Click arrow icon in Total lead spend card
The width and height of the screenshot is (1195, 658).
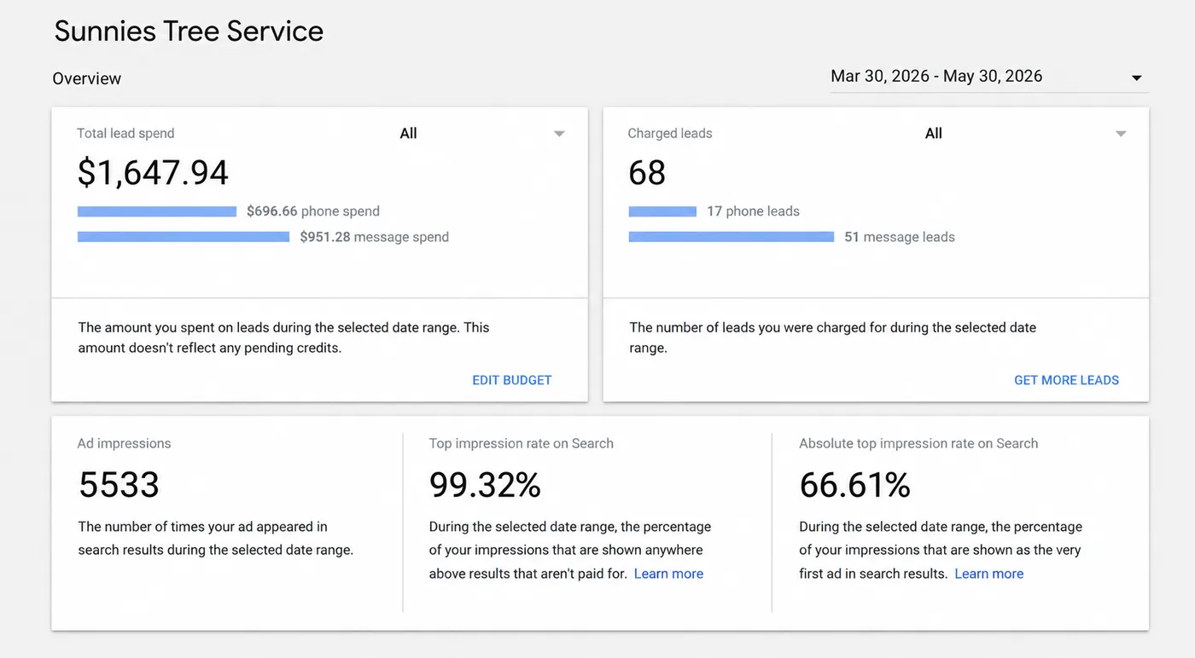tap(559, 134)
